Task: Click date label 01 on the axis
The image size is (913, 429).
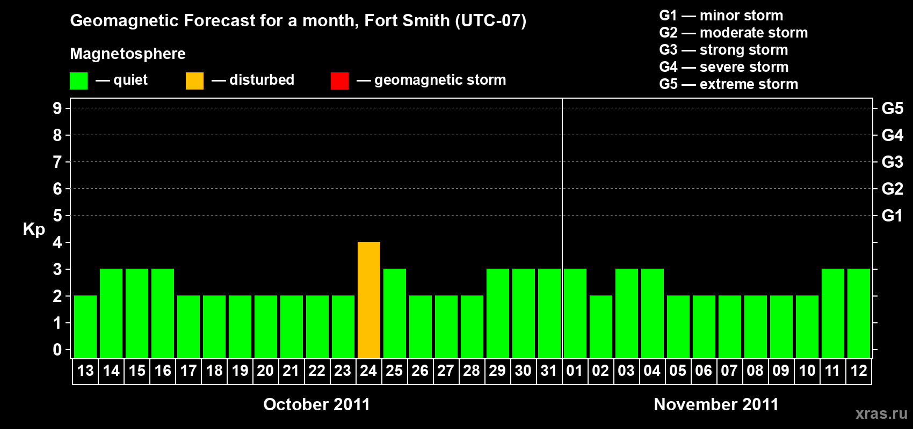Action: (575, 371)
